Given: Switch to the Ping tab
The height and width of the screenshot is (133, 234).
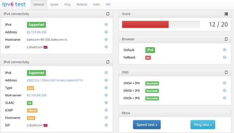Looking at the screenshot, I should [x=67, y=4].
